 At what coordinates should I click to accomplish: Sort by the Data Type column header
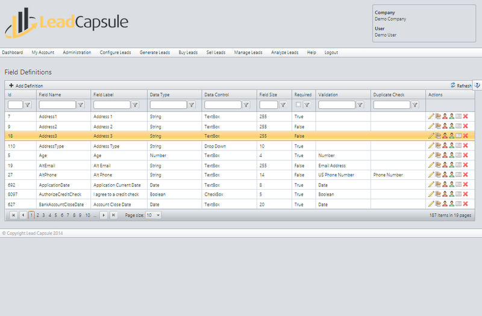[160, 94]
